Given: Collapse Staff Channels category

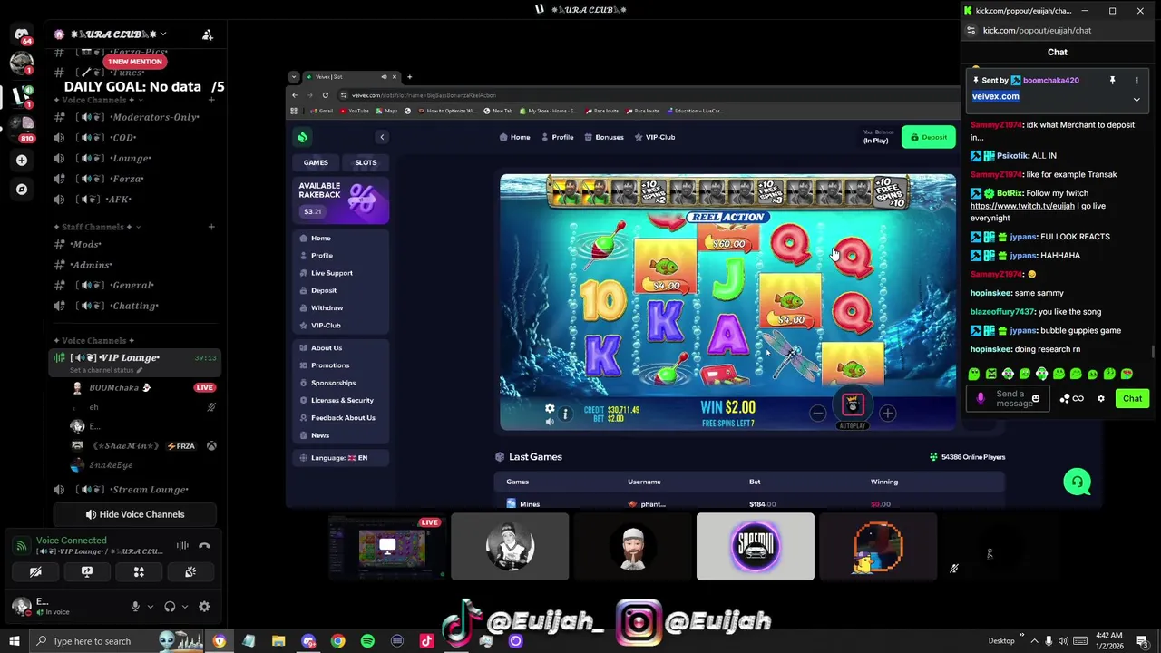Looking at the screenshot, I should coord(97,227).
